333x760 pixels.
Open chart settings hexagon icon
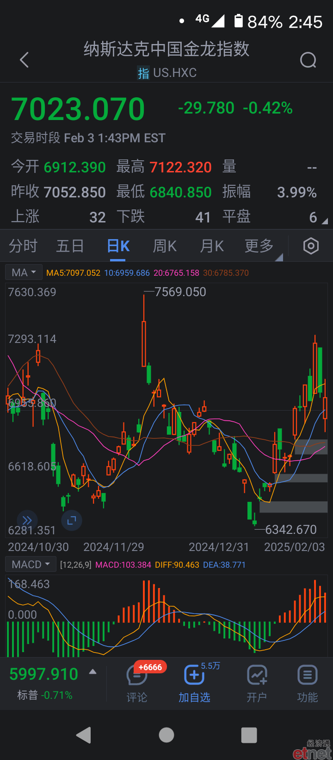click(x=311, y=246)
